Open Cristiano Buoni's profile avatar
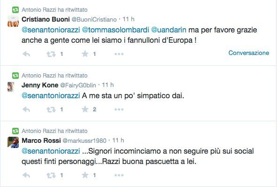277x187 pixels. coord(13,21)
